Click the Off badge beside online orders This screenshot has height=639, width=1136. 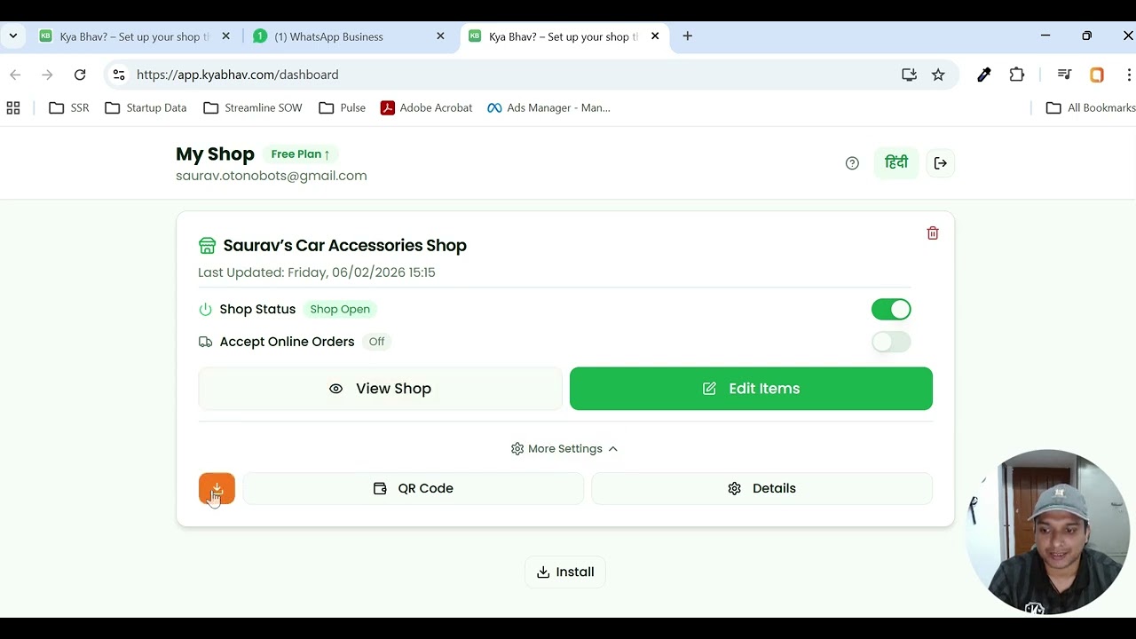pyautogui.click(x=376, y=342)
